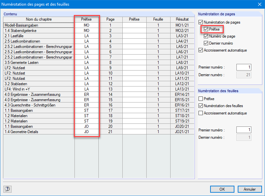Select the 1.4 Geometrie-Details row
Screen dimensions: 265x196
[x=39, y=132]
